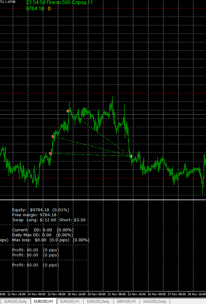Click the Free margin 9784.18 text
This screenshot has width=206, height=304.
tap(34, 215)
